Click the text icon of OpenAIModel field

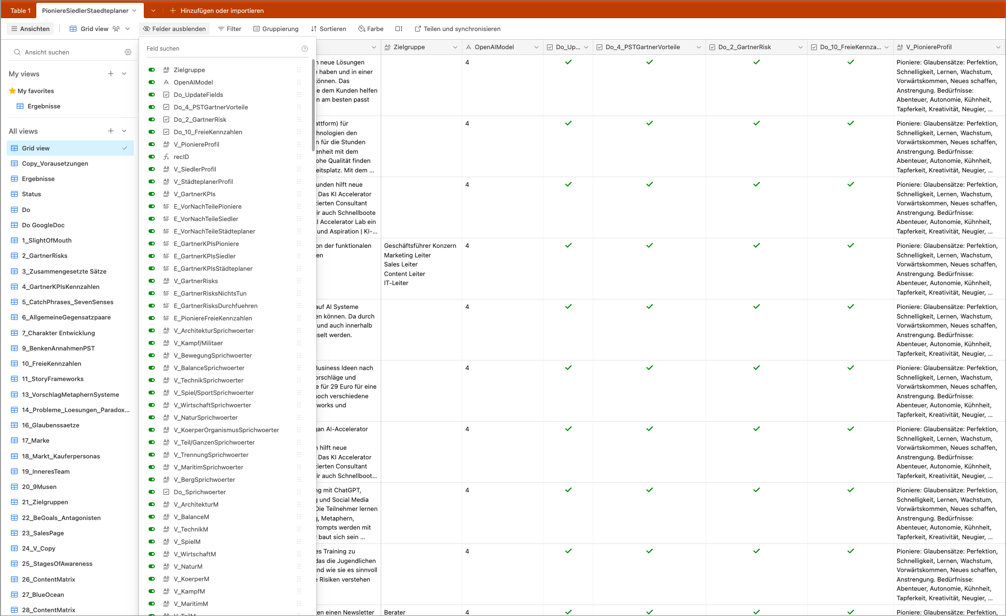(166, 82)
